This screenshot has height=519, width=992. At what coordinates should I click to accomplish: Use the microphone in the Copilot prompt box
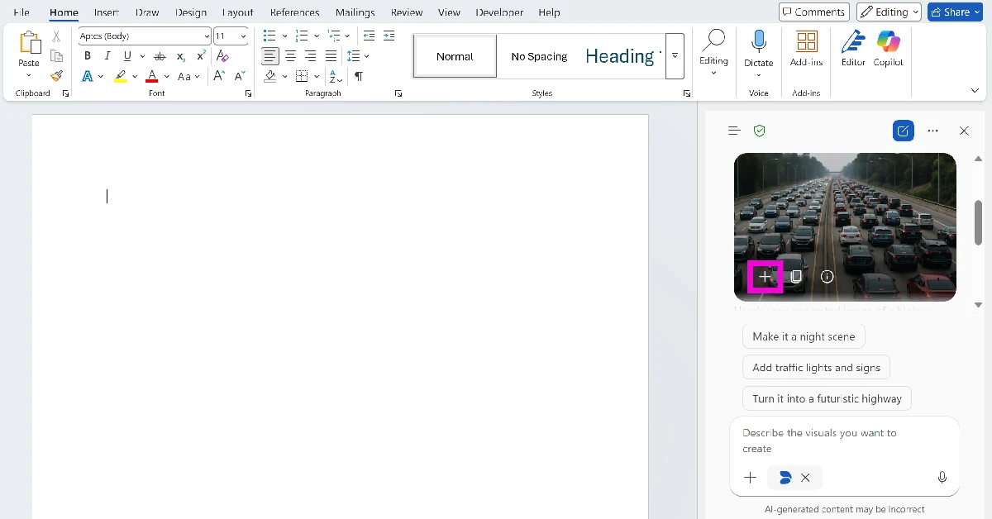tap(942, 477)
